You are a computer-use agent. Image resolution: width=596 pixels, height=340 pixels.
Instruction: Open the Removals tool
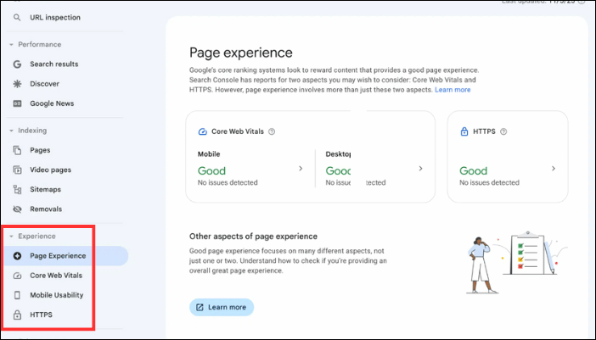46,209
